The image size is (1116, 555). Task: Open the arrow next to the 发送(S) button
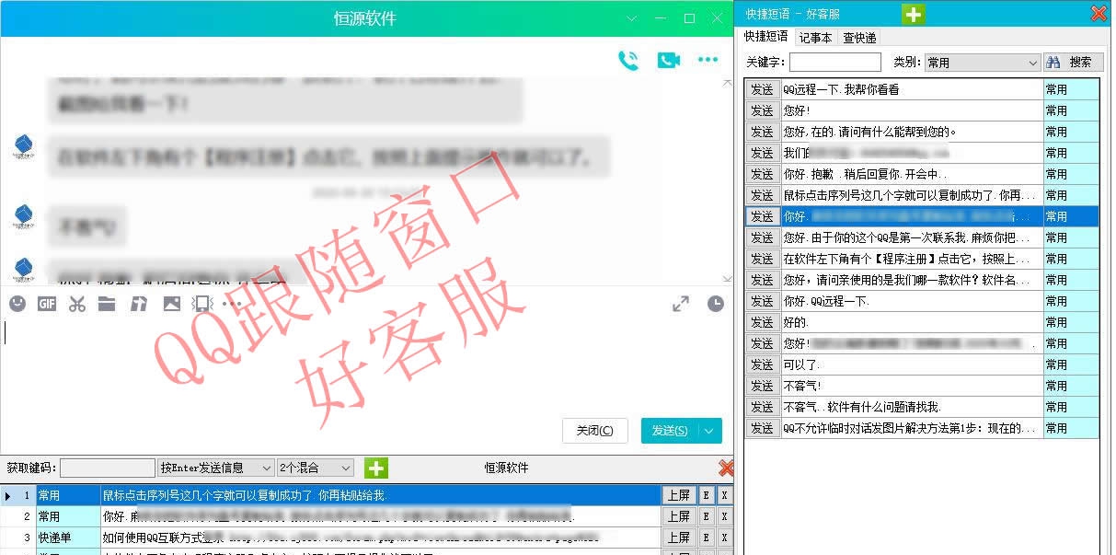[x=709, y=431]
